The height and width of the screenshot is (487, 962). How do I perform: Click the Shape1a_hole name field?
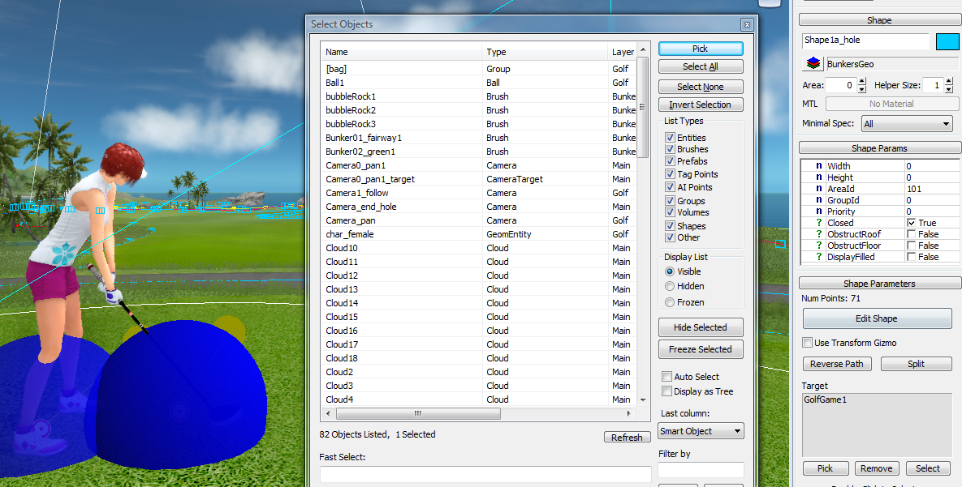865,41
